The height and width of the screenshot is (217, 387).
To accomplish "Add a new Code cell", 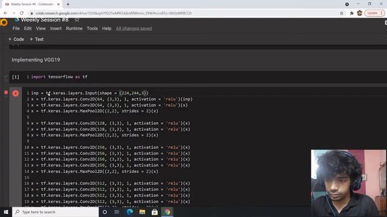I will pyautogui.click(x=16, y=39).
